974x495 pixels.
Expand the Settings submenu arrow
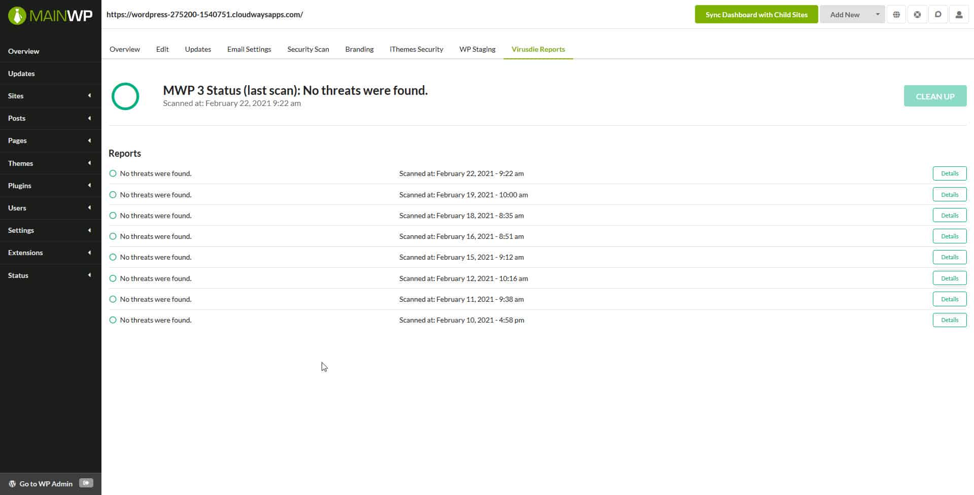[89, 230]
